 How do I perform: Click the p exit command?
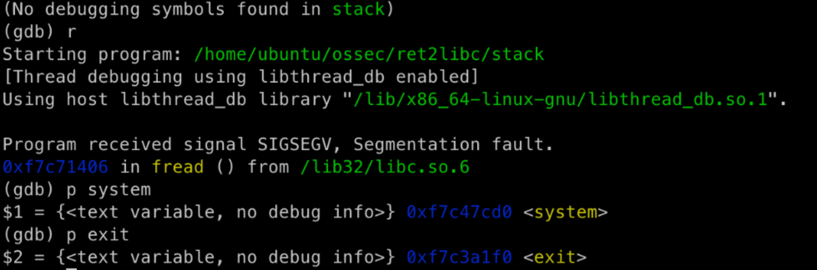click(98, 235)
